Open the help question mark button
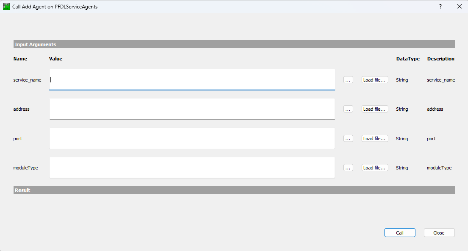This screenshot has width=468, height=251. coord(440,6)
